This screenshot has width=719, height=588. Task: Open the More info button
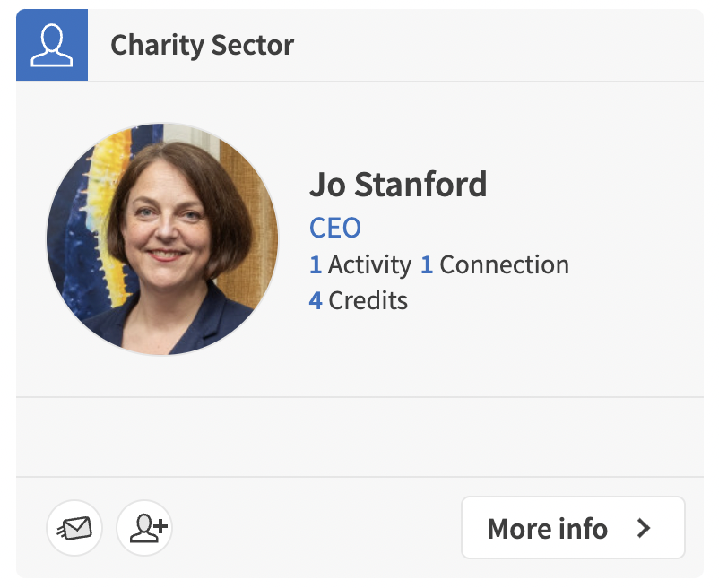tap(573, 528)
